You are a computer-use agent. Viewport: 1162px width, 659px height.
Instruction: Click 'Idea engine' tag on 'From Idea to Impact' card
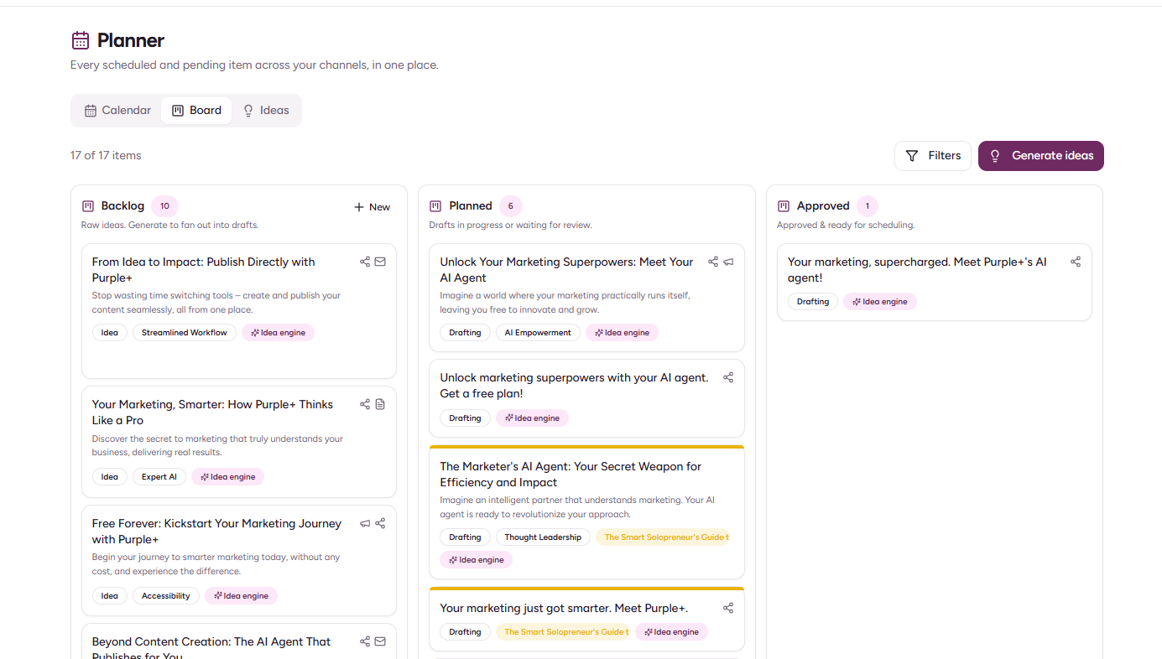[x=278, y=333]
